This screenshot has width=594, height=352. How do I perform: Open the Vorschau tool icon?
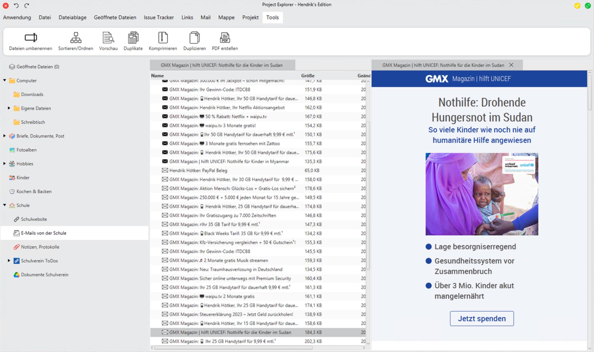pyautogui.click(x=108, y=38)
